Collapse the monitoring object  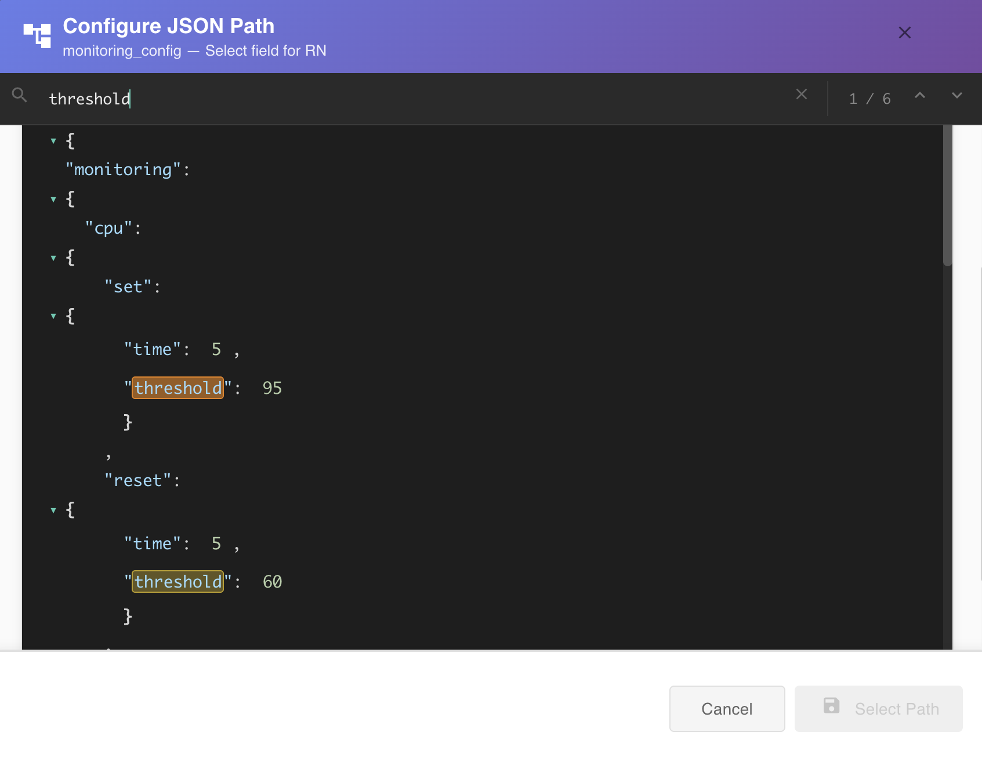(53, 200)
